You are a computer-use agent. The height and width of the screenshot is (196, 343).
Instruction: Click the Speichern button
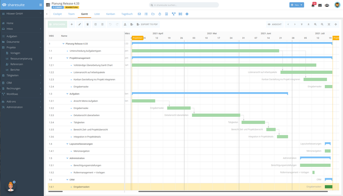tap(57, 24)
